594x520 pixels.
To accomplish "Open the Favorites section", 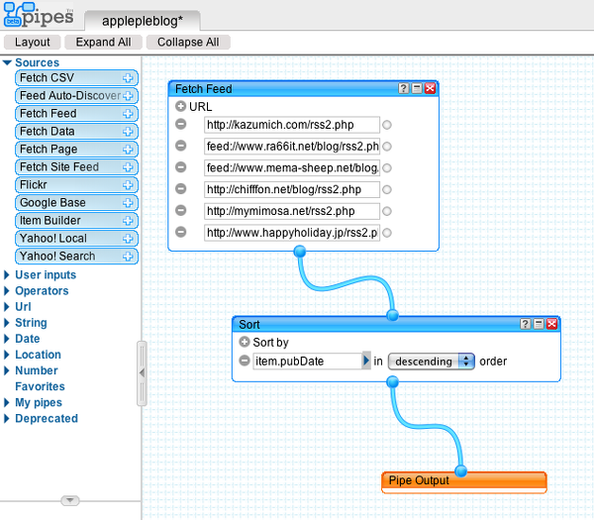I will coord(40,386).
